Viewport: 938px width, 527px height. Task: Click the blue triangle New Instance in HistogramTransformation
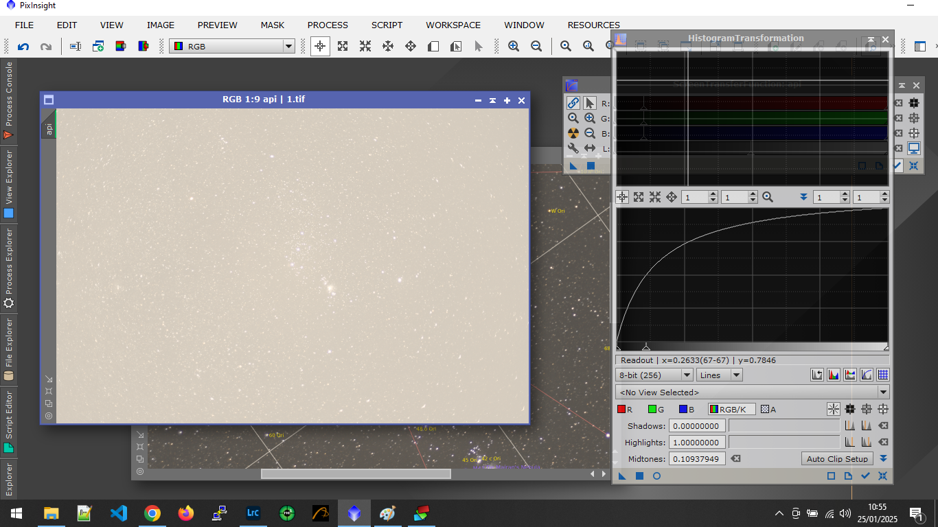(622, 476)
